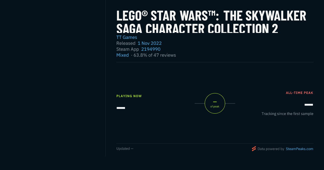The height and width of the screenshot is (170, 324).
Task: Click the TT Games developer link
Action: (127, 37)
